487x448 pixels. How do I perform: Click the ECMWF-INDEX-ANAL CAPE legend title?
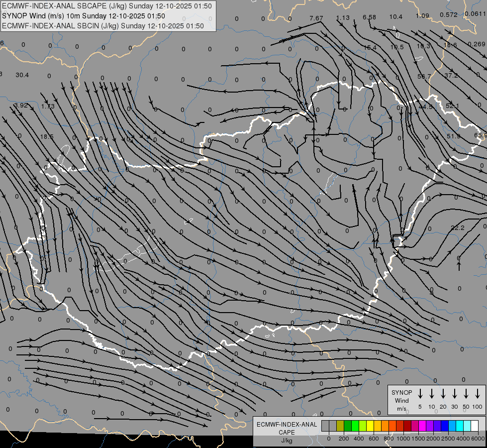[287, 428]
